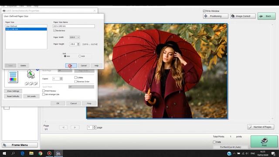The width and height of the screenshot is (279, 157).
Task: Select the mm unit radio button
Action: click(65, 56)
